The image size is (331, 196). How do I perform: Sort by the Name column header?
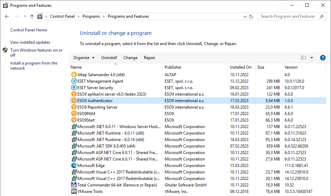(116, 67)
